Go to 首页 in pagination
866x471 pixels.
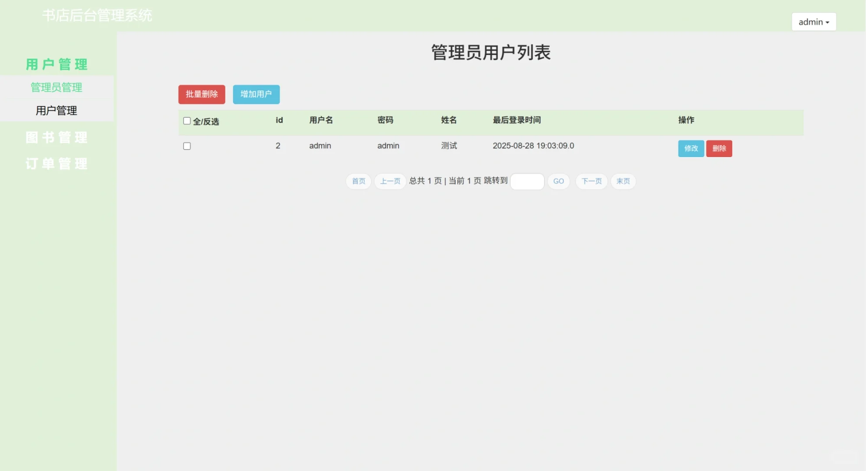click(x=358, y=181)
